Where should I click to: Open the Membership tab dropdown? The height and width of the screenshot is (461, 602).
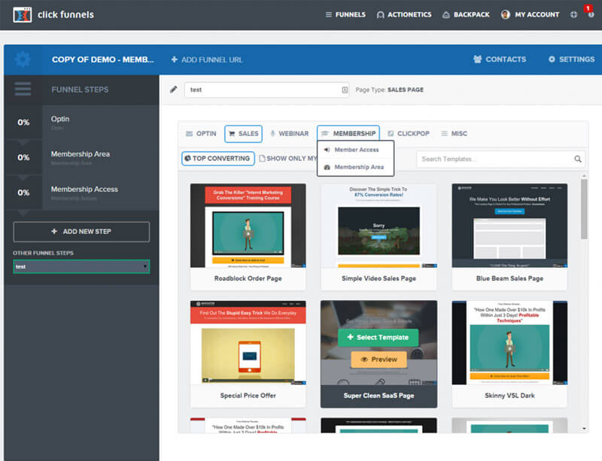[x=348, y=133]
